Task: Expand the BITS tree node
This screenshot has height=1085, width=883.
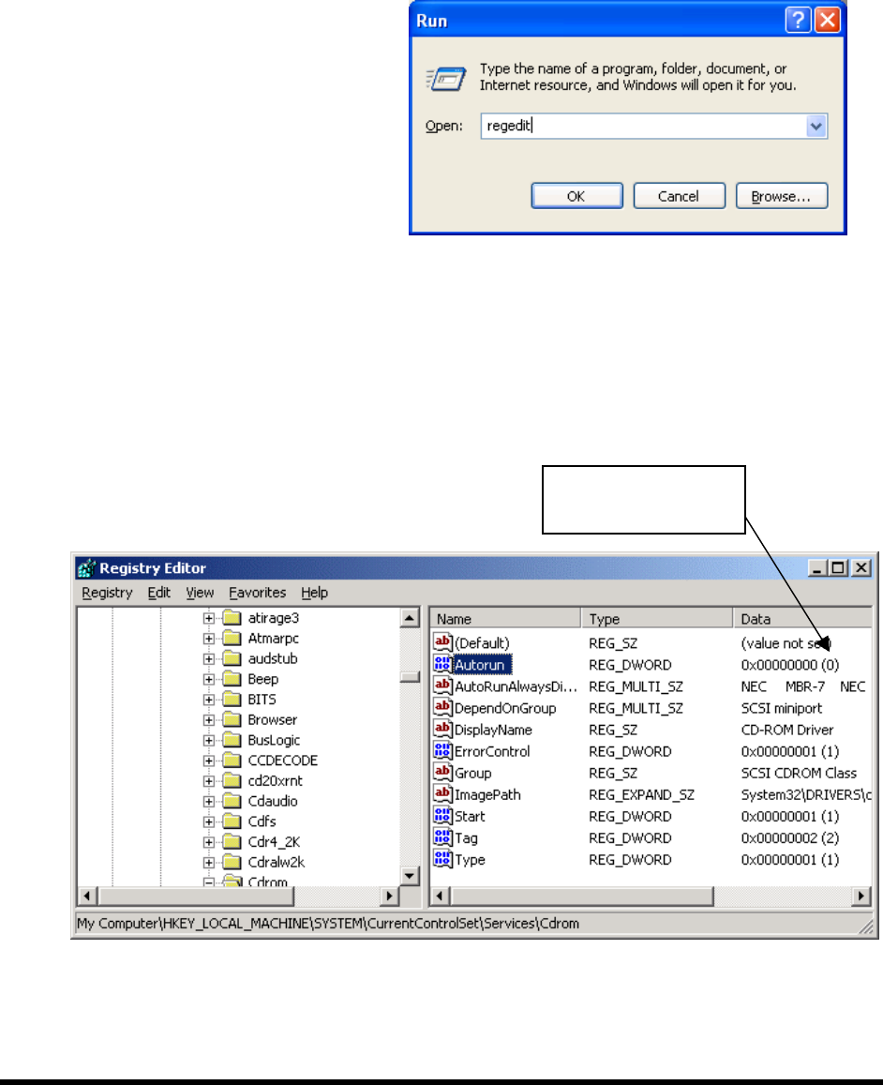Action: (x=209, y=700)
